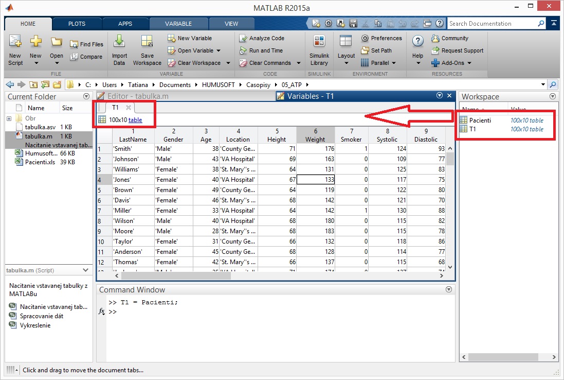Show Current Folder panel actions menu
Screen dimensions: 564x380
[x=86, y=96]
